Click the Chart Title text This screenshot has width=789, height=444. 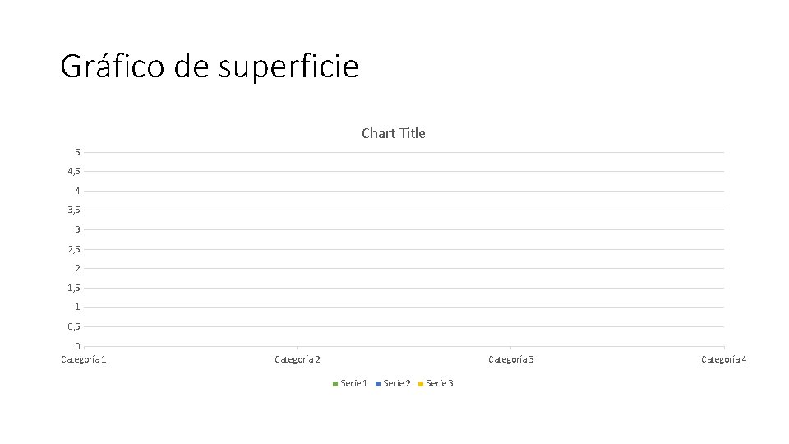(394, 133)
